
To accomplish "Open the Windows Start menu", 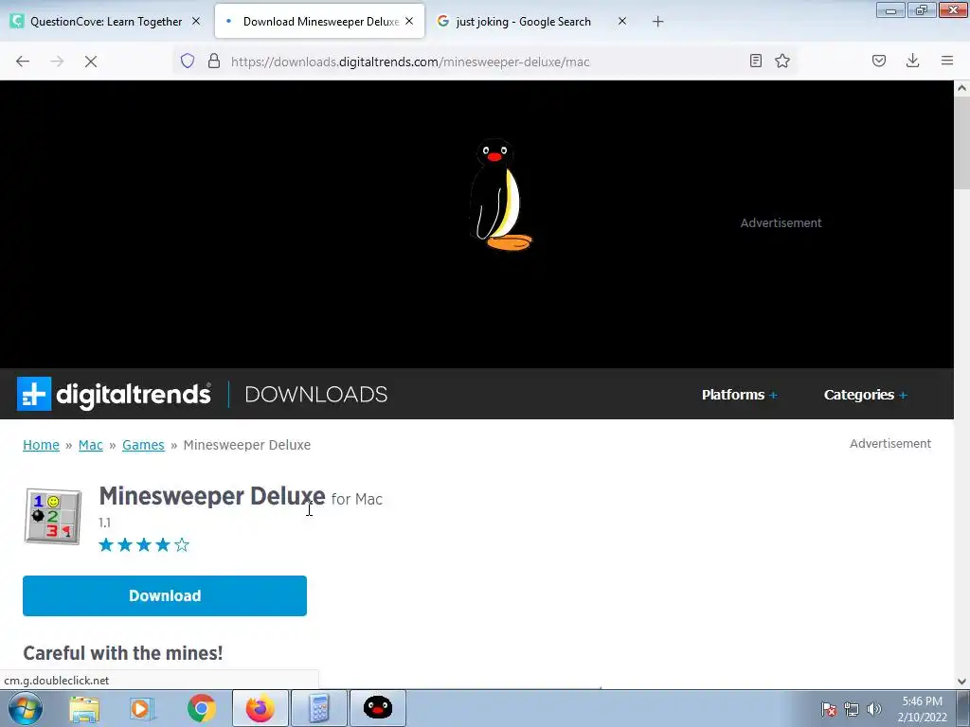I will pos(26,708).
